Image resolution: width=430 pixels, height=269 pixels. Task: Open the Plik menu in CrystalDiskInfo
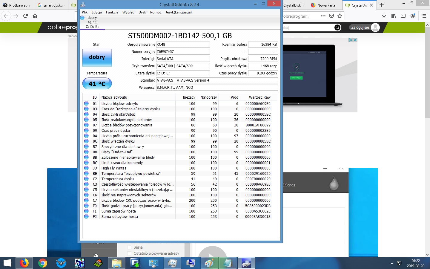point(85,12)
